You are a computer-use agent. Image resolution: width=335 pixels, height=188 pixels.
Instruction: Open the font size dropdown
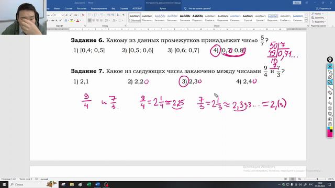tap(63, 15)
